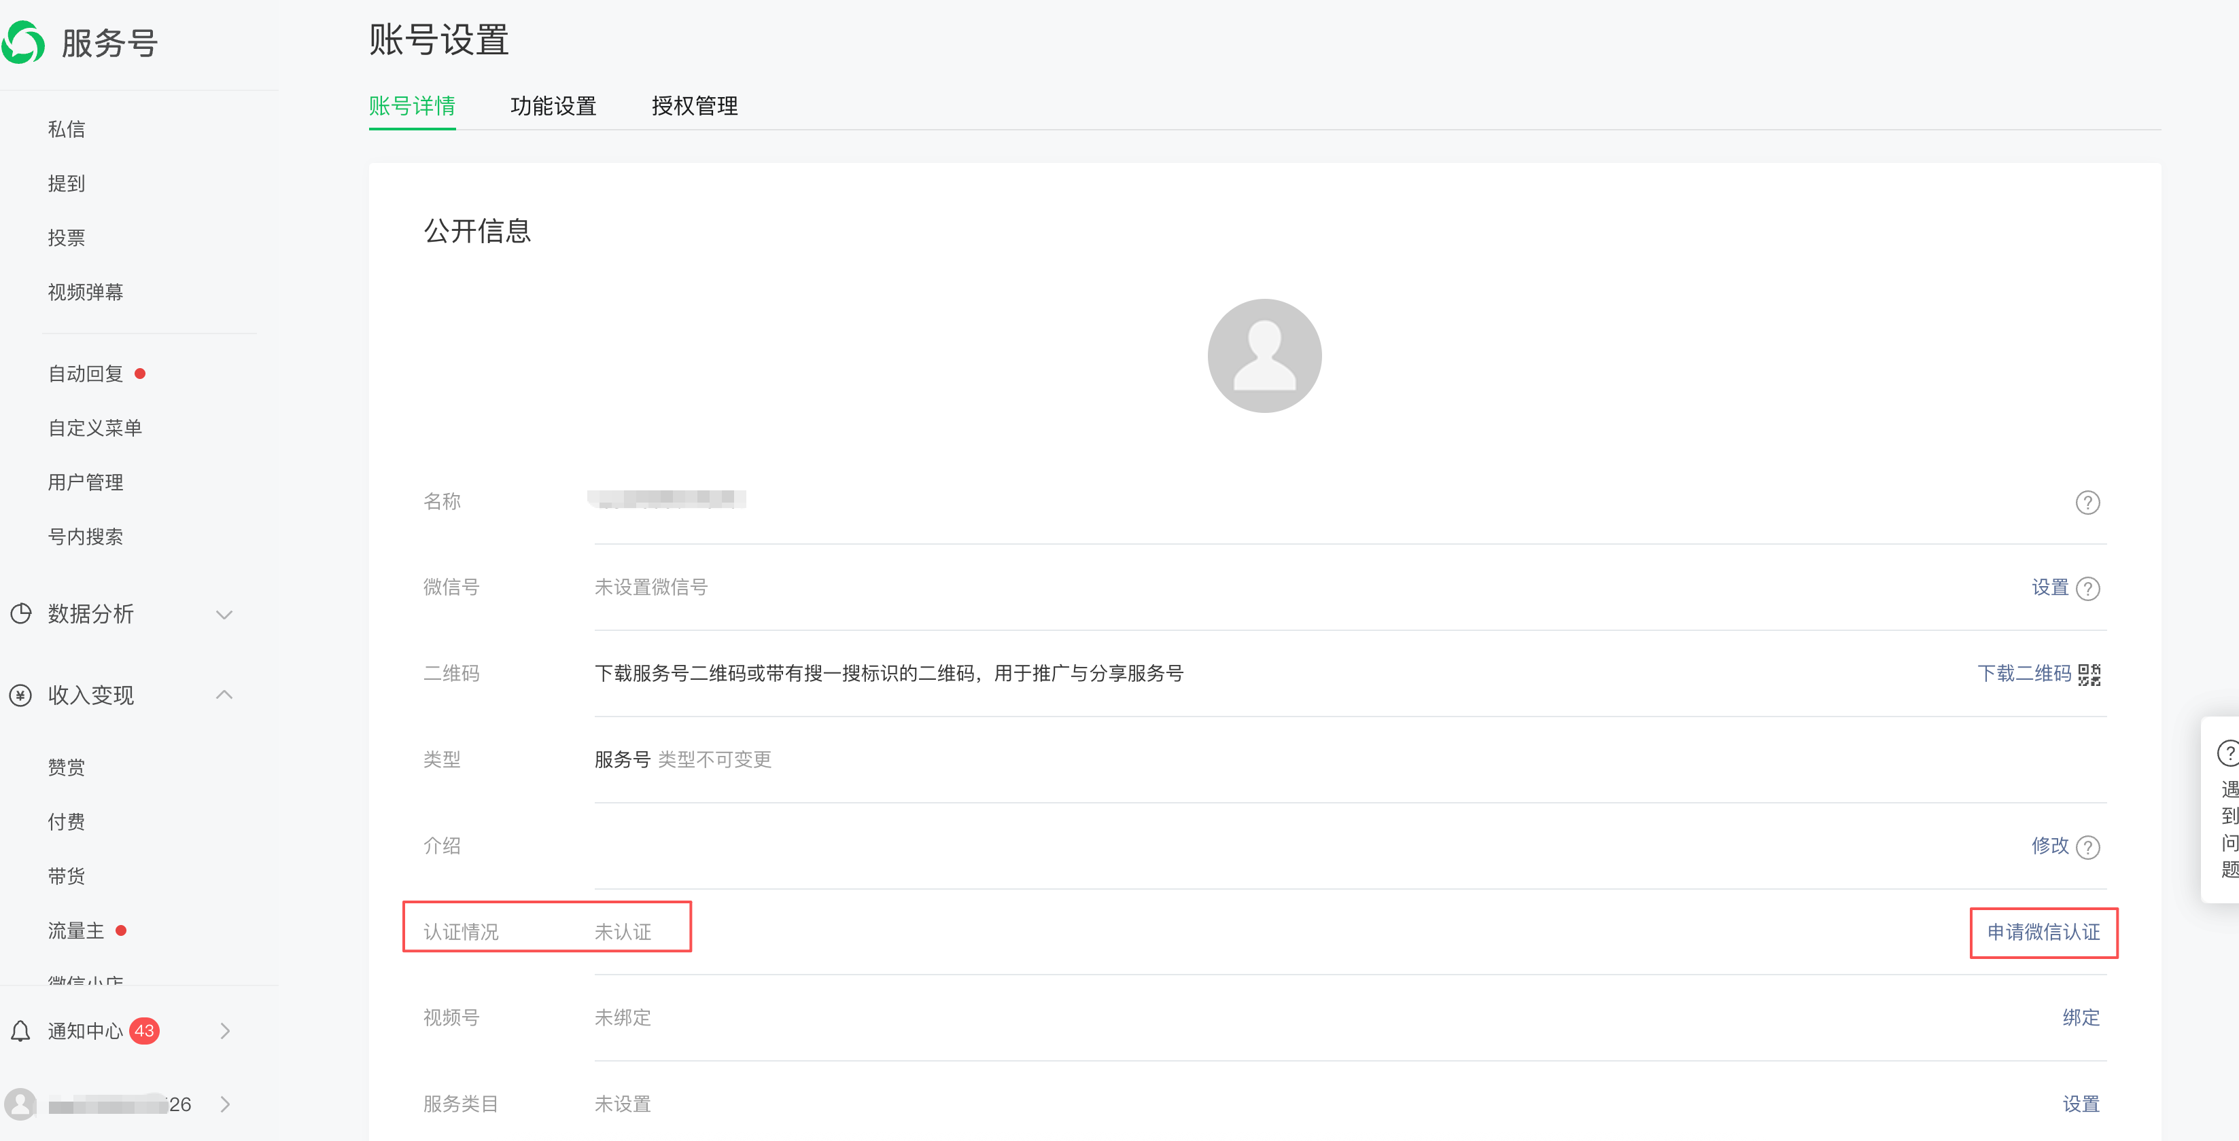
Task: Click the help icon next to 修改
Action: (2087, 847)
